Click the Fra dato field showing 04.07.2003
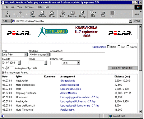 coord(10,62)
